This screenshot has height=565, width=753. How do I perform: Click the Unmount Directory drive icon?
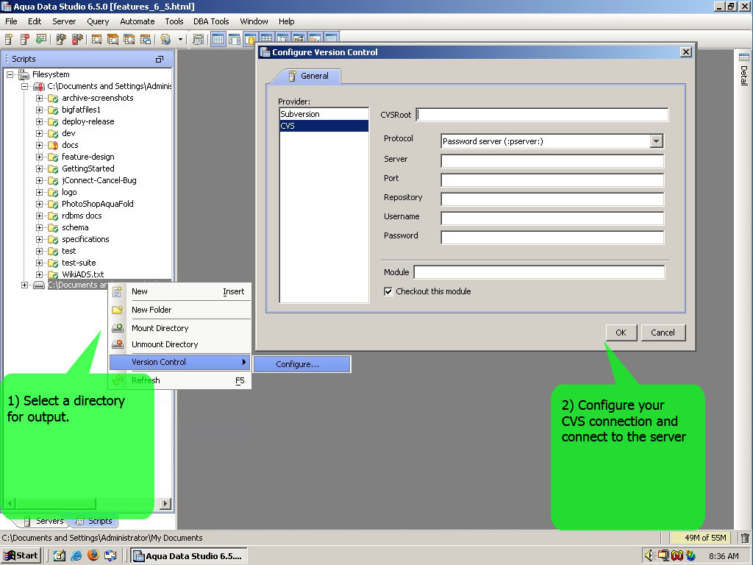coord(117,344)
